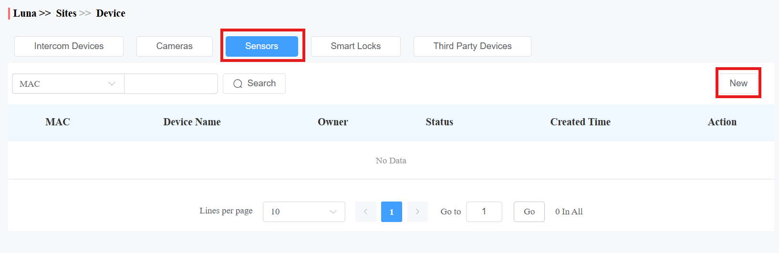The height and width of the screenshot is (253, 779).
Task: Switch to the Intercom Devices tab
Action: pos(69,46)
